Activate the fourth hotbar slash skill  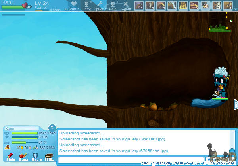pyautogui.click(x=172, y=6)
